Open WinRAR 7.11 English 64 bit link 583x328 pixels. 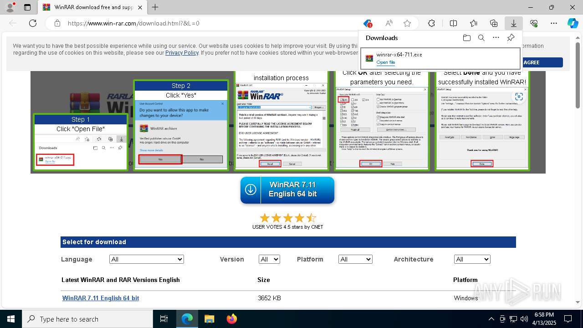[101, 298]
